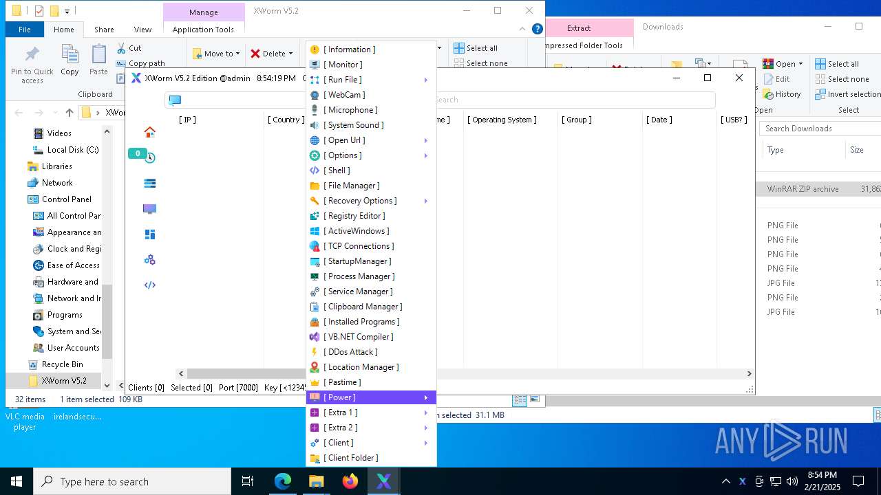Click the horizontal scrollbar right arrow in XWorm
881x495 pixels.
click(x=749, y=373)
